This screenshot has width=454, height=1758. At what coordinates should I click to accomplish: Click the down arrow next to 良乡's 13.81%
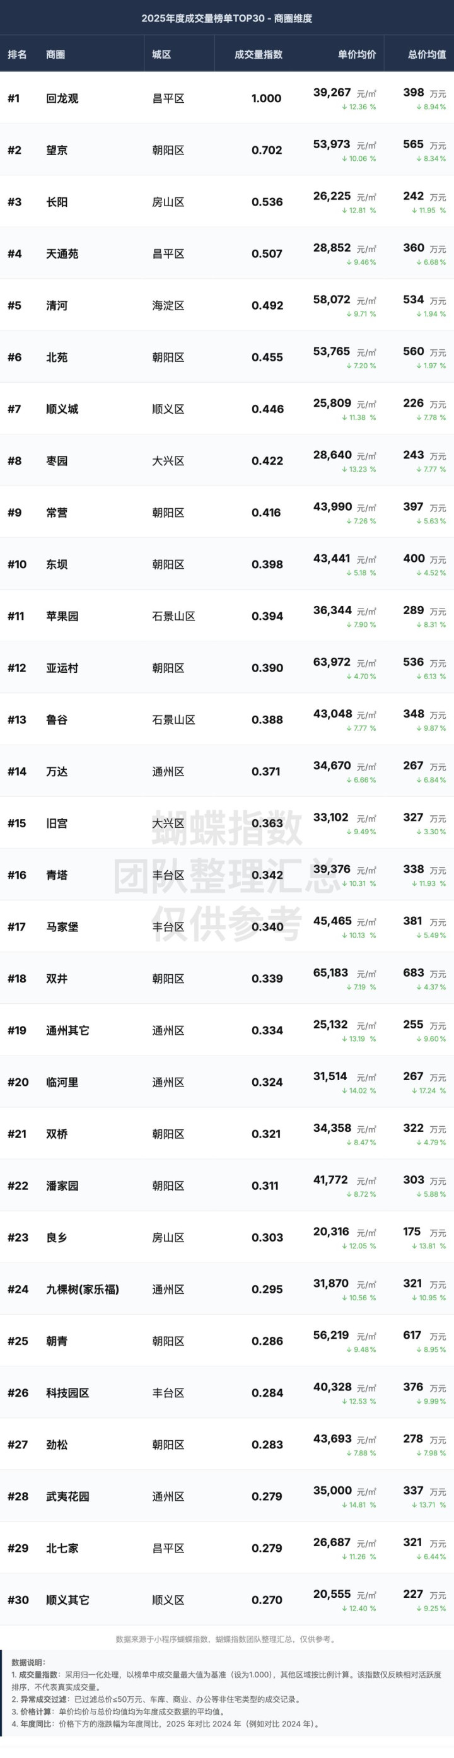tap(414, 1246)
